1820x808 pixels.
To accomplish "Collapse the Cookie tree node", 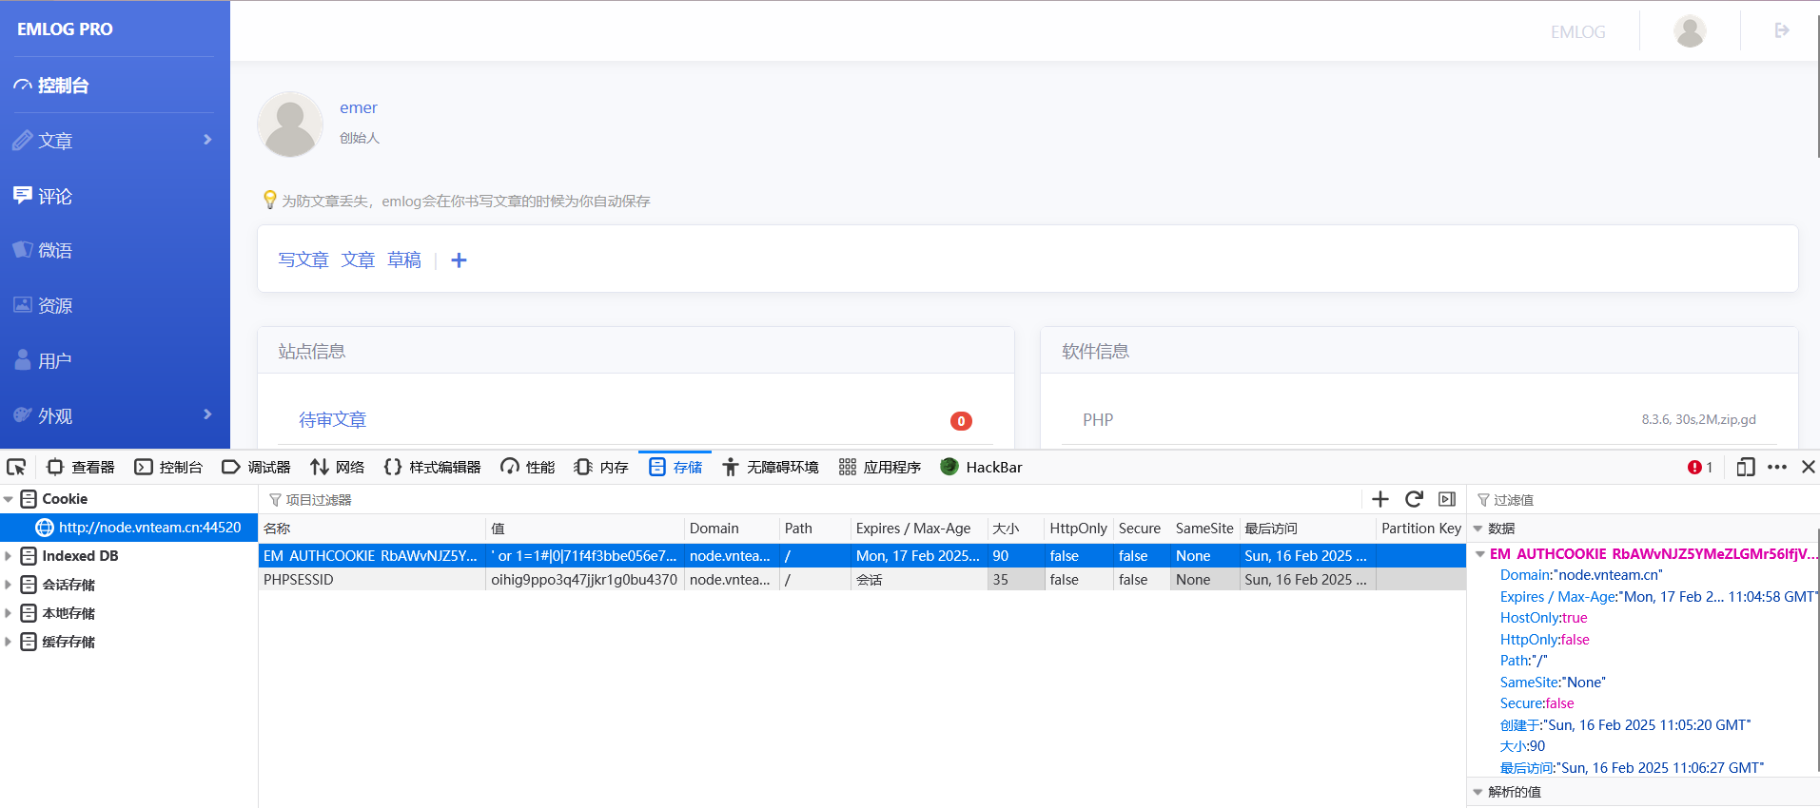I will point(9,499).
